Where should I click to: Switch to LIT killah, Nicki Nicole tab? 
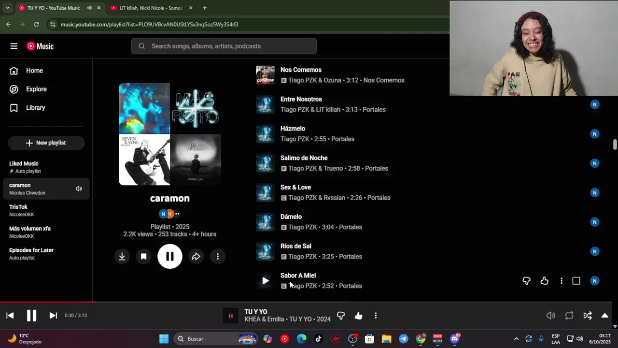point(151,8)
